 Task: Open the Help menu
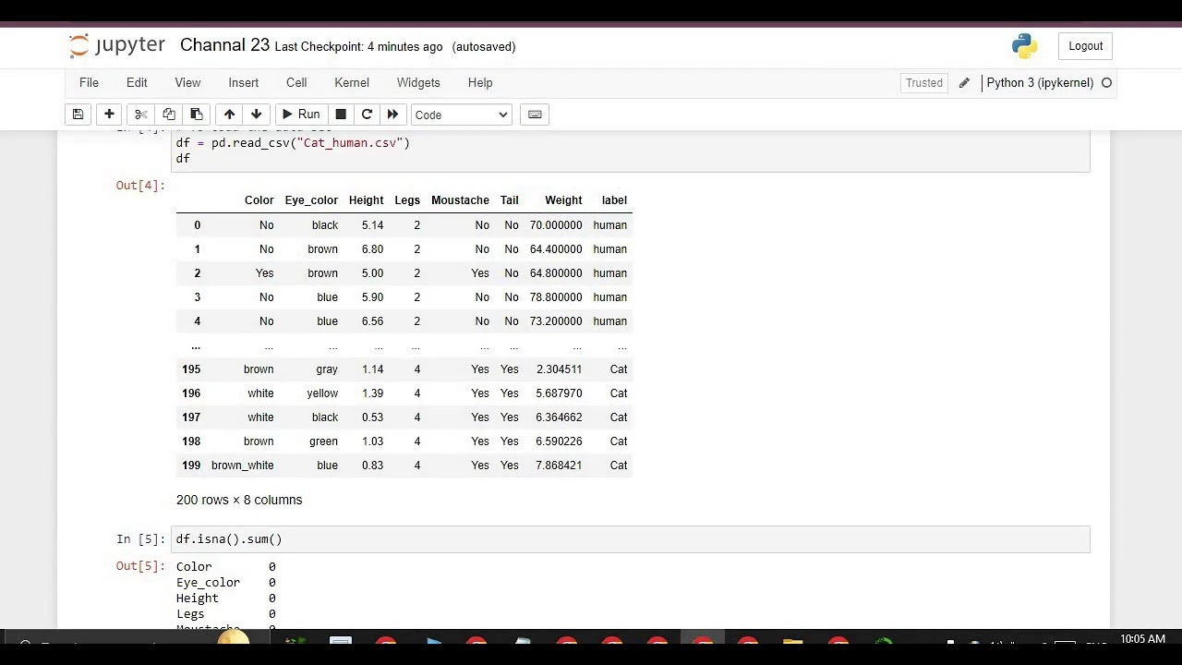point(480,82)
